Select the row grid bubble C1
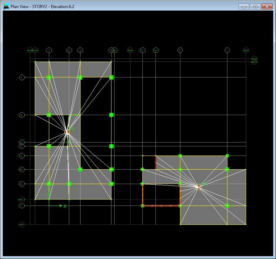 [x=22, y=143]
